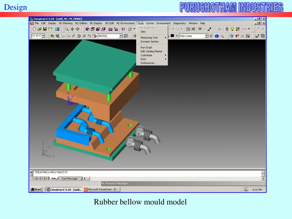Click the first-tab navigation arrow left of Info

(x=35, y=179)
